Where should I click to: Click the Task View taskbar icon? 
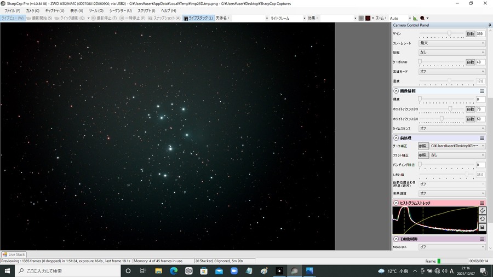(143, 271)
